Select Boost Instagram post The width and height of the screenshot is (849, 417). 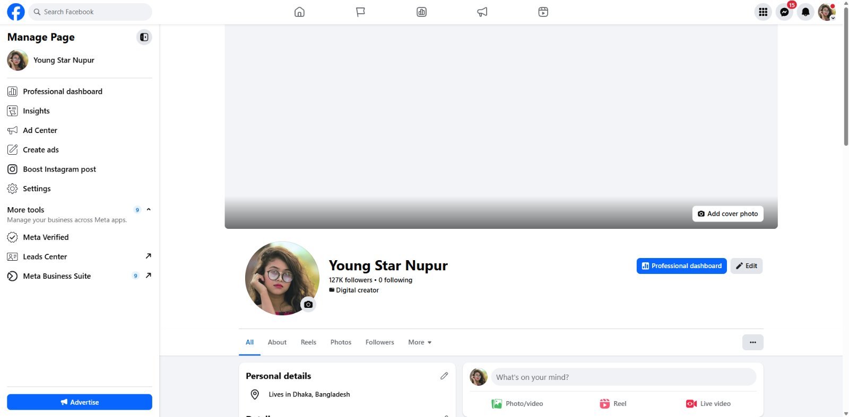pyautogui.click(x=80, y=169)
